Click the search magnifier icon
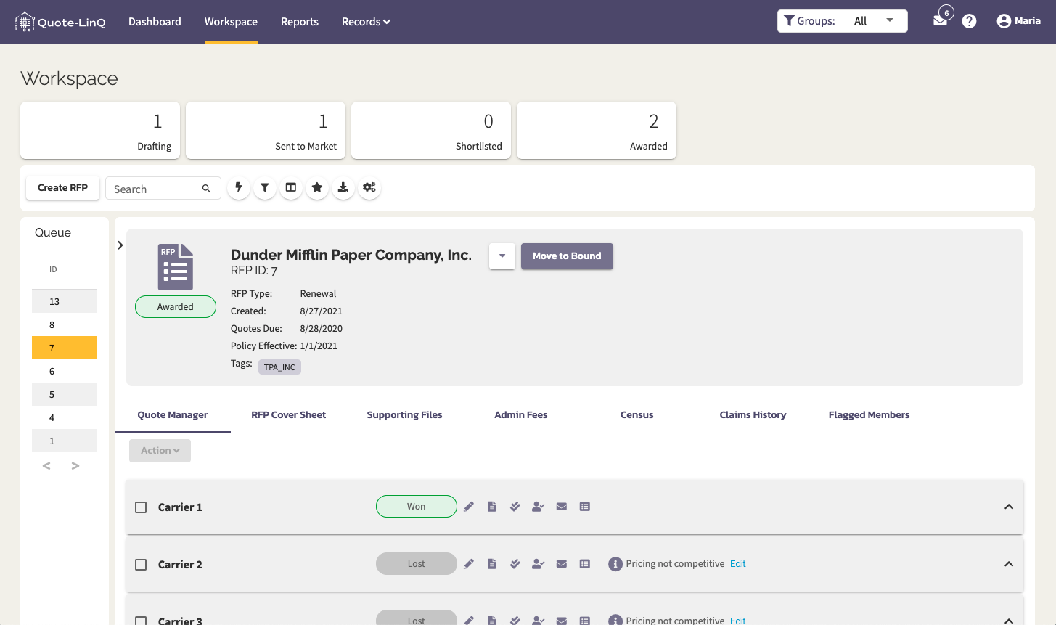 coord(206,189)
